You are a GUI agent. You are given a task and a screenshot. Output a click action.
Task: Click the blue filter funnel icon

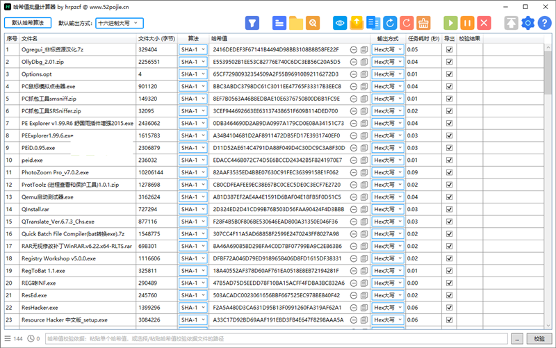252,23
